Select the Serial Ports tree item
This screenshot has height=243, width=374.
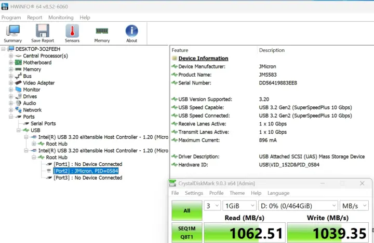coord(43,123)
